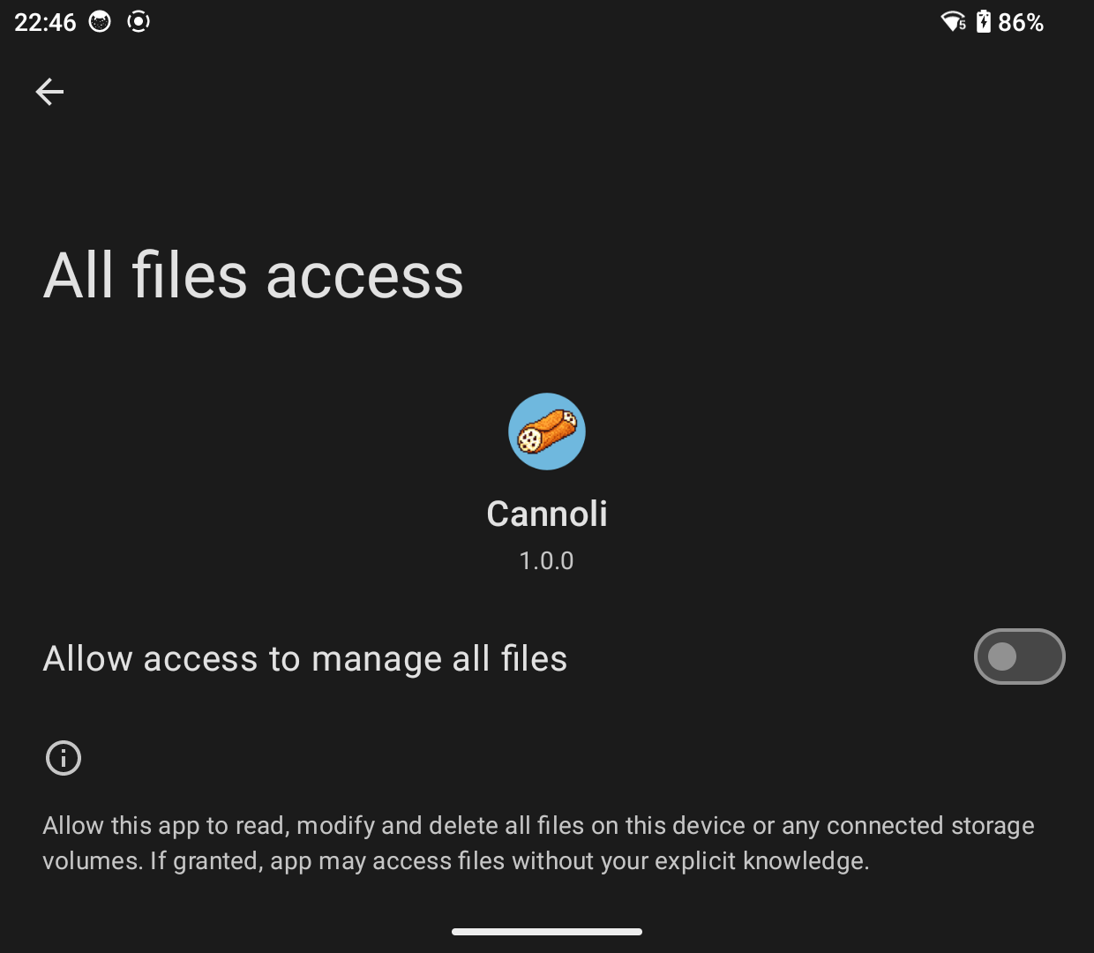The image size is (1094, 953).
Task: Turn on the all files permission switch
Action: coord(1019,657)
